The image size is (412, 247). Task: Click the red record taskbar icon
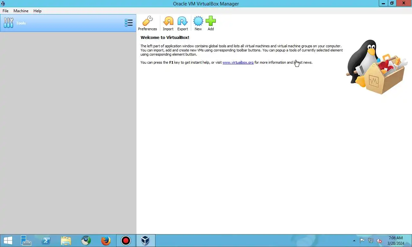pyautogui.click(x=126, y=241)
